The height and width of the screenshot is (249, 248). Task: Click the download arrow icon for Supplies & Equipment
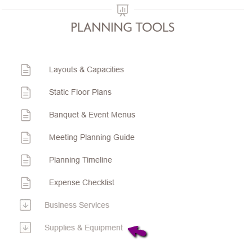point(25,228)
